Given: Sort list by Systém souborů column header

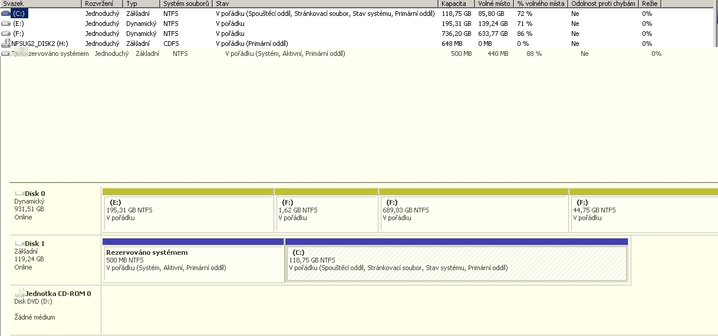Looking at the screenshot, I should coord(186,4).
